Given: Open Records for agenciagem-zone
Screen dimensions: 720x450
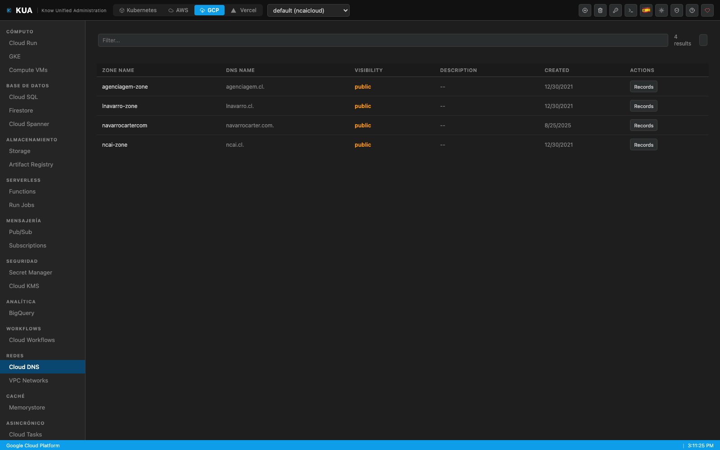Looking at the screenshot, I should (643, 87).
